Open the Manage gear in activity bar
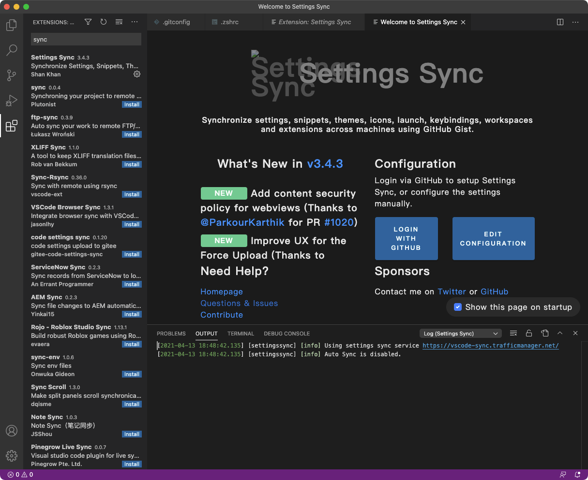 (x=12, y=455)
